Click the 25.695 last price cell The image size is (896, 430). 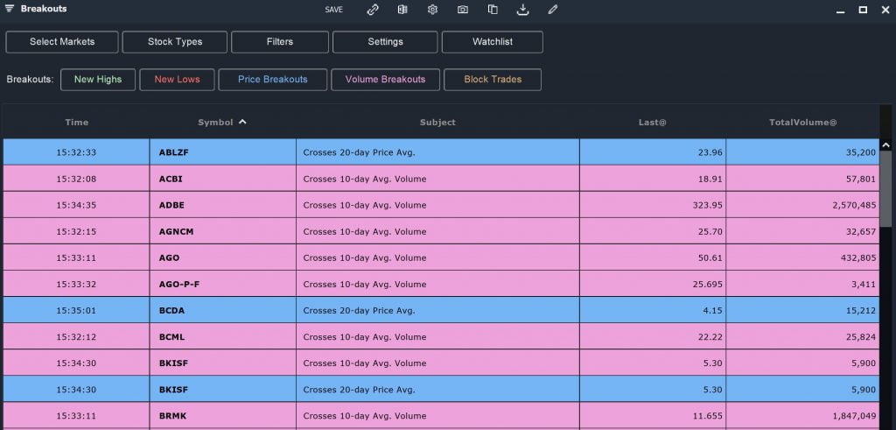point(653,284)
